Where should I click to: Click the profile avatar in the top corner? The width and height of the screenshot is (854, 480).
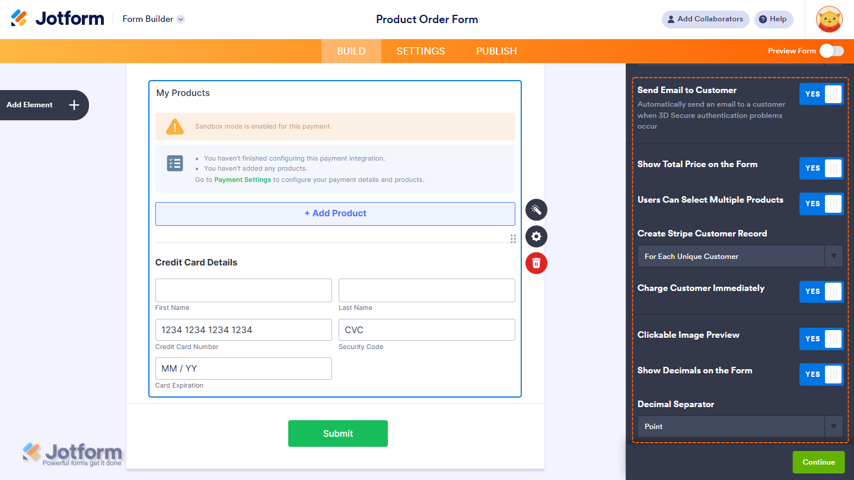828,19
